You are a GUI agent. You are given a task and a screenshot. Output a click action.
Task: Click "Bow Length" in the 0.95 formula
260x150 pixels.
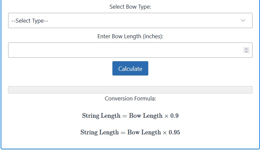tap(144, 132)
